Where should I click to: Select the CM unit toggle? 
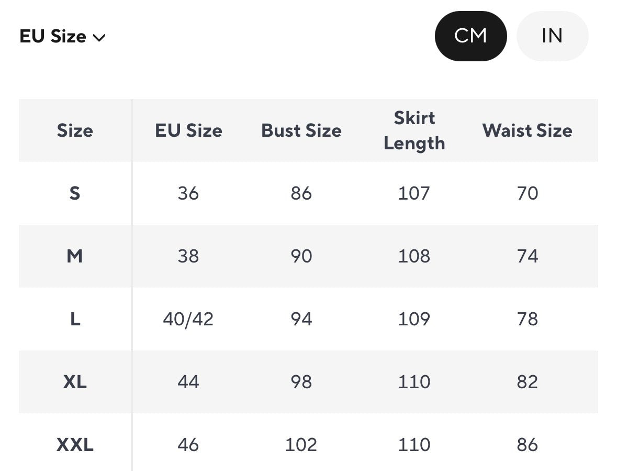pyautogui.click(x=470, y=36)
